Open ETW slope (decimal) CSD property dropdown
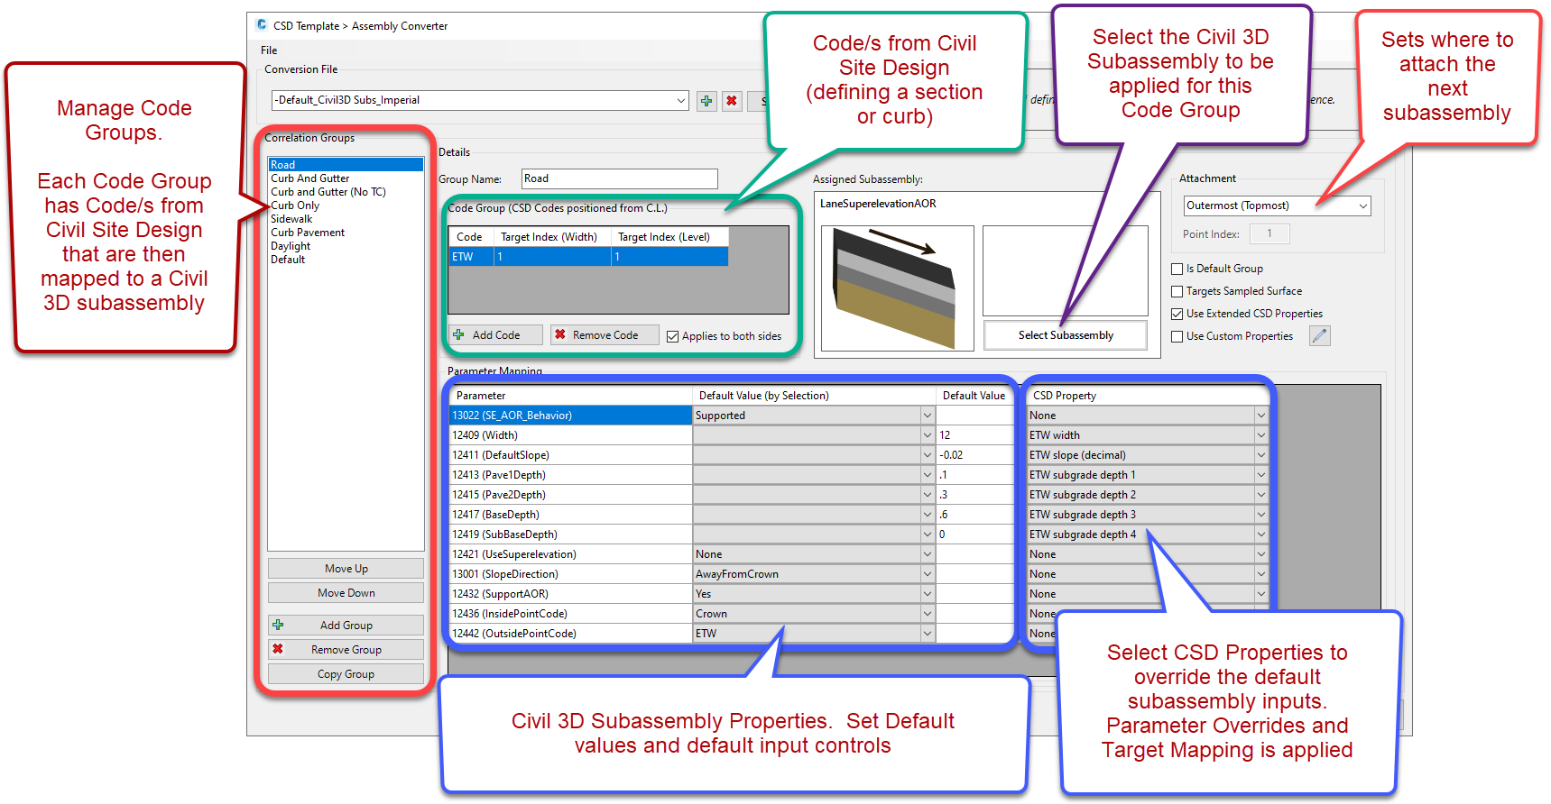The width and height of the screenshot is (1551, 804). (x=1260, y=455)
